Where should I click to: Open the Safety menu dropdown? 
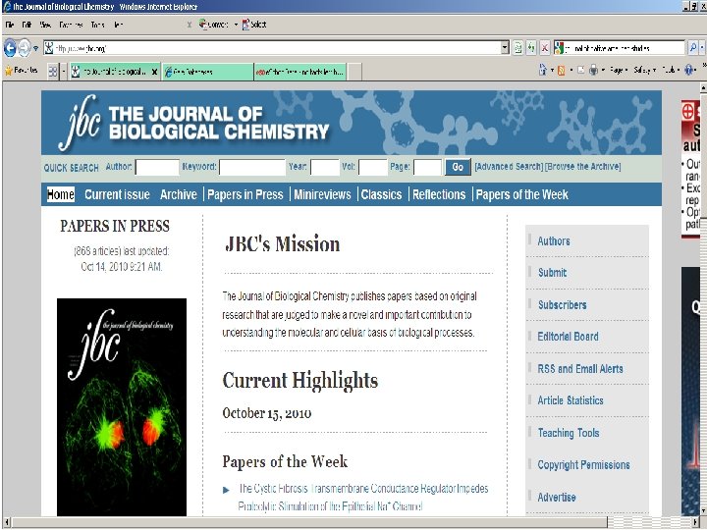tap(644, 70)
